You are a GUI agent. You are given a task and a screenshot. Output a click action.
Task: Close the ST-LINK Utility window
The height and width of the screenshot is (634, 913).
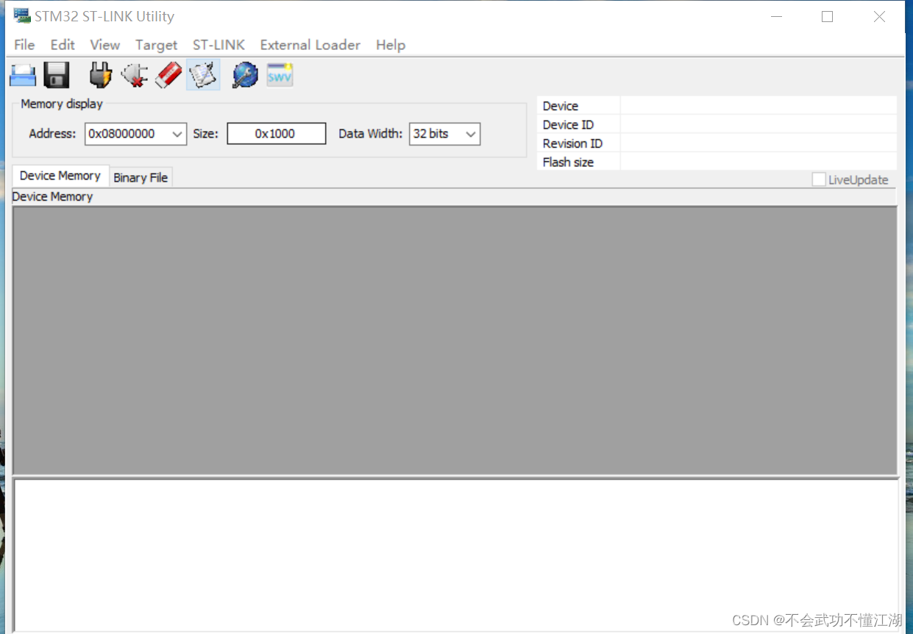pyautogui.click(x=879, y=16)
